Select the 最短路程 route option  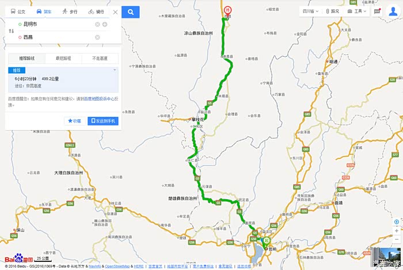click(x=63, y=58)
